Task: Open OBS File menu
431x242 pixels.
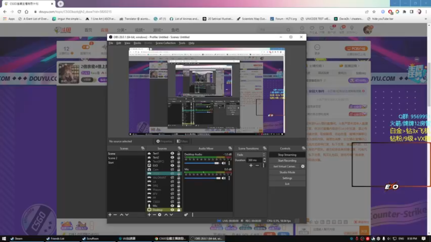Action: point(111,43)
